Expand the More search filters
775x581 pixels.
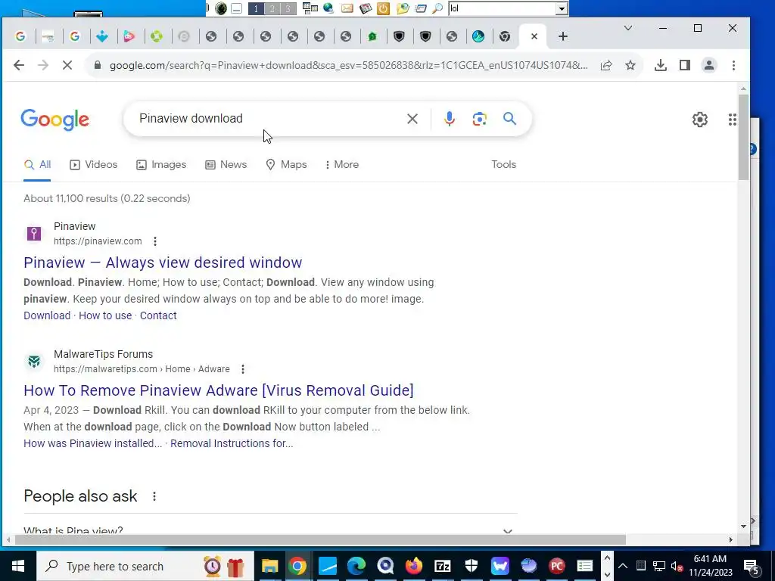coord(341,164)
